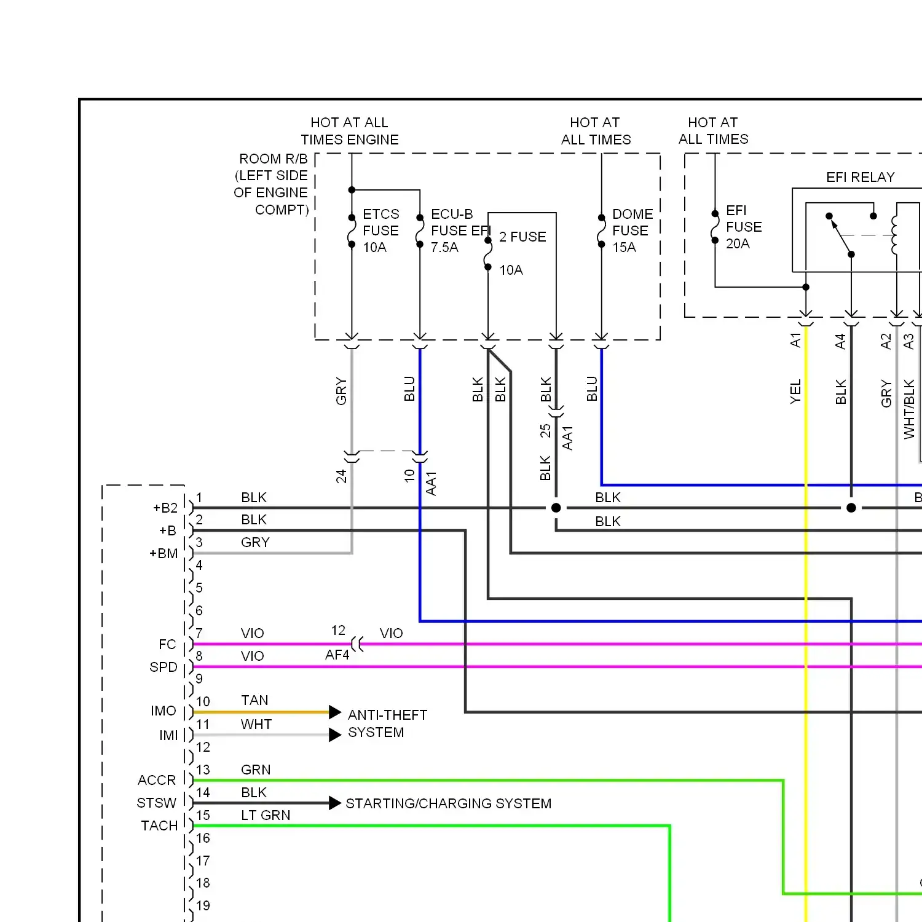Click the ANTI-THEFT SYSTEM reference
This screenshot has width=922, height=922.
pos(387,723)
